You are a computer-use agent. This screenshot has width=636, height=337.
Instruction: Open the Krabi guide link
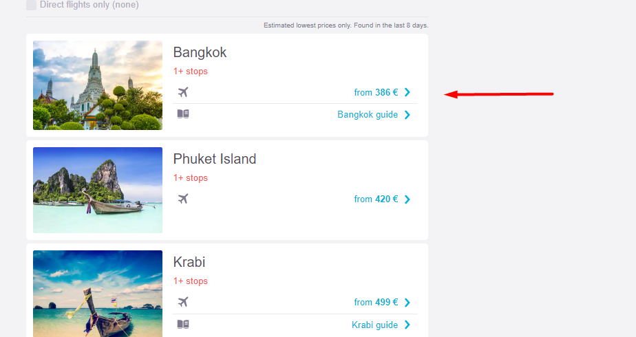(374, 325)
